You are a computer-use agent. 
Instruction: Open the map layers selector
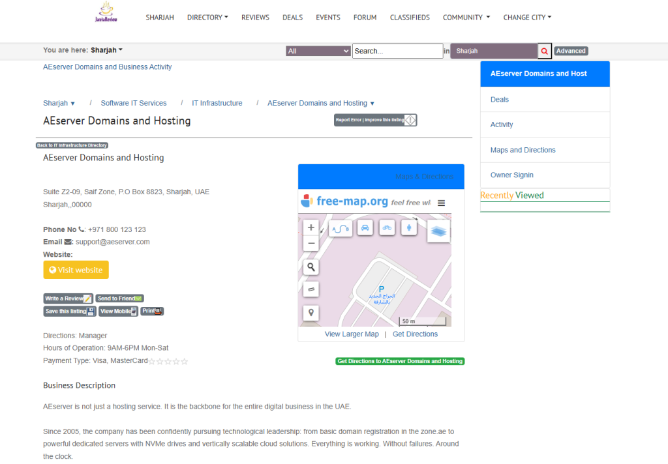(x=438, y=231)
